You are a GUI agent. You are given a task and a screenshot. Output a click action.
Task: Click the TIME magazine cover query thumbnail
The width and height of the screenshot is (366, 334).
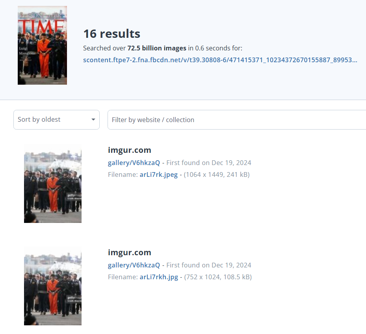pos(42,45)
